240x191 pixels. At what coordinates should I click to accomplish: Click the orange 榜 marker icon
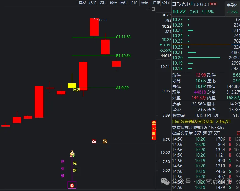[105, 142]
